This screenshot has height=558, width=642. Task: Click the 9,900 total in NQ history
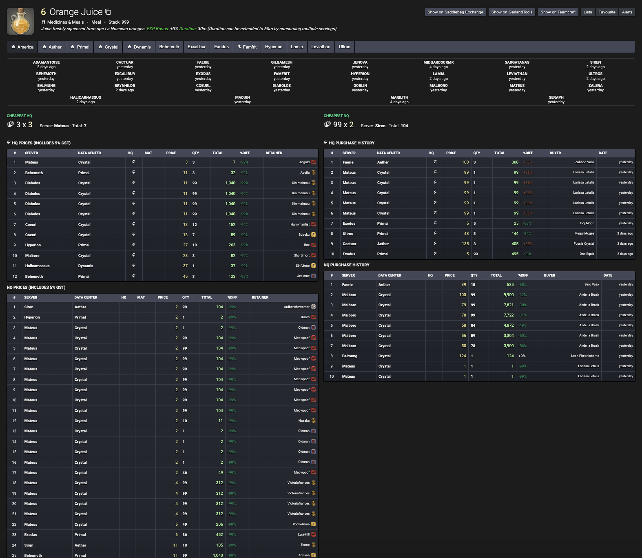pyautogui.click(x=509, y=294)
